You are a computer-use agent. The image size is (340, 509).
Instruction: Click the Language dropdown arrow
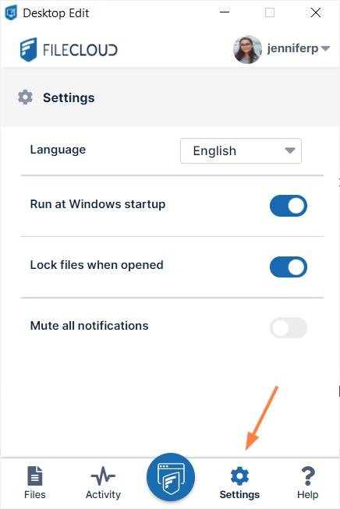(290, 150)
